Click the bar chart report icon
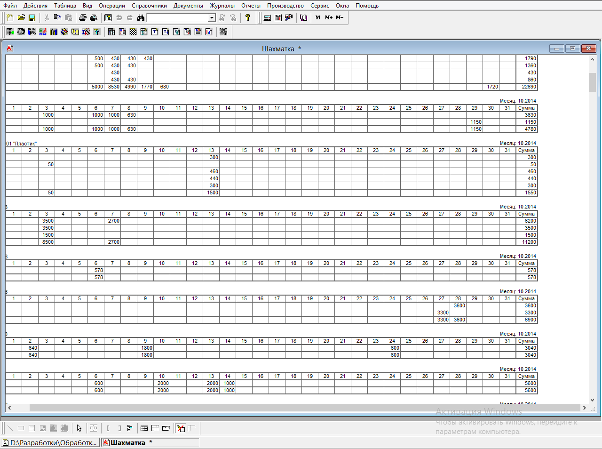 point(209,32)
